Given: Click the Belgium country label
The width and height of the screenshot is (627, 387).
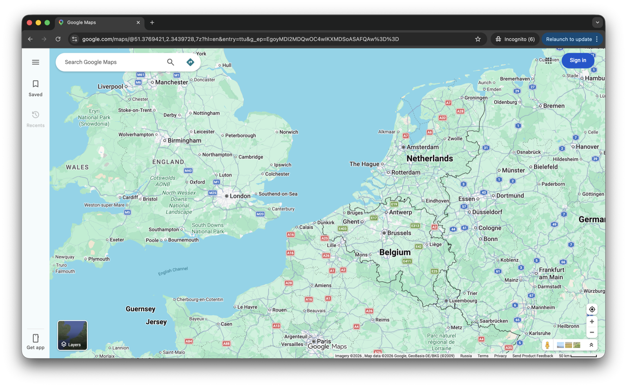Looking at the screenshot, I should click(x=395, y=252).
